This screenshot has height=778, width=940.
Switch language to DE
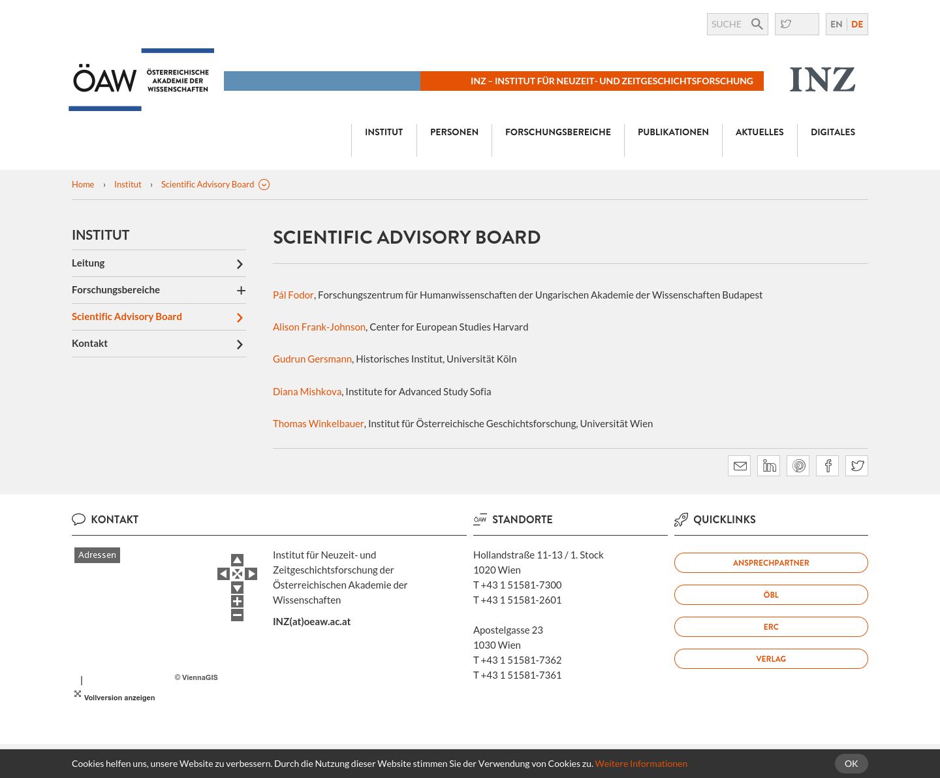(857, 24)
